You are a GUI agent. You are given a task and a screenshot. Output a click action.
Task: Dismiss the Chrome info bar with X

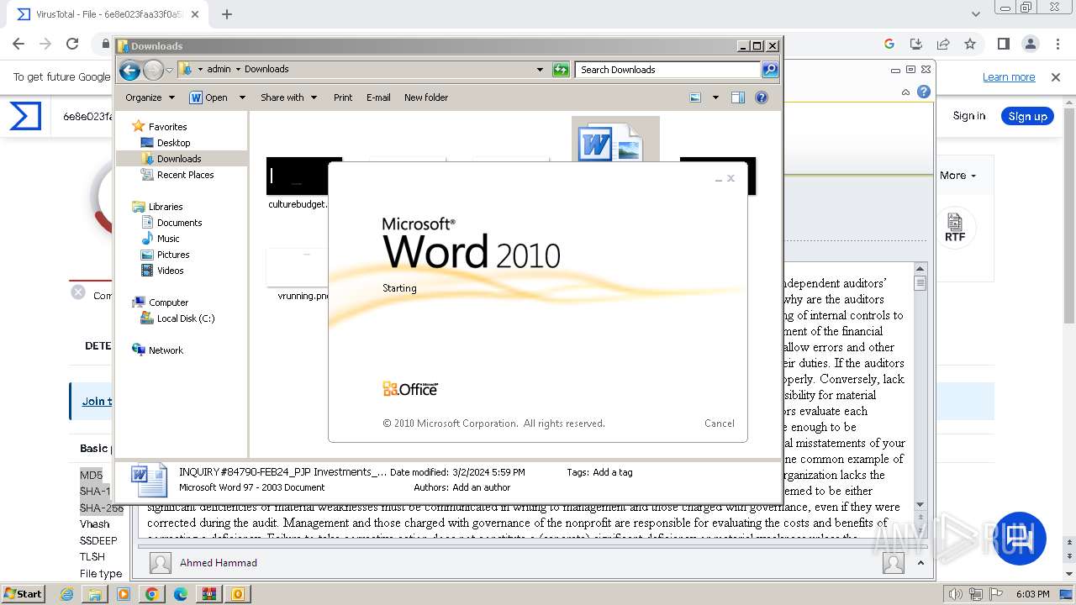click(x=1056, y=77)
